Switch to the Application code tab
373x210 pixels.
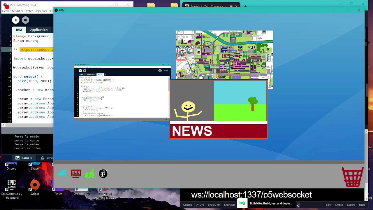pos(39,30)
